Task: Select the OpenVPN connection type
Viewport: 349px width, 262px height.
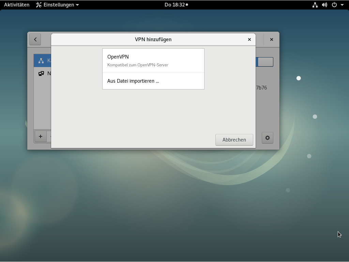Action: pos(153,61)
